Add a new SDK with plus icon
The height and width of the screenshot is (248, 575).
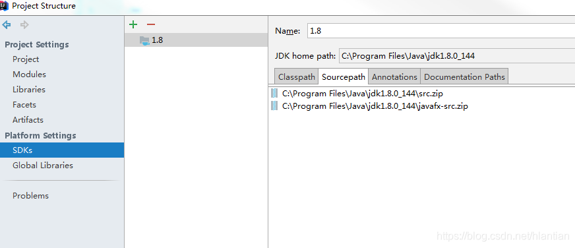point(133,24)
